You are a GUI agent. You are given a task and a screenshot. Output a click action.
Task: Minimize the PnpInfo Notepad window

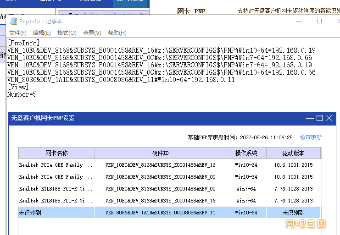click(299, 21)
